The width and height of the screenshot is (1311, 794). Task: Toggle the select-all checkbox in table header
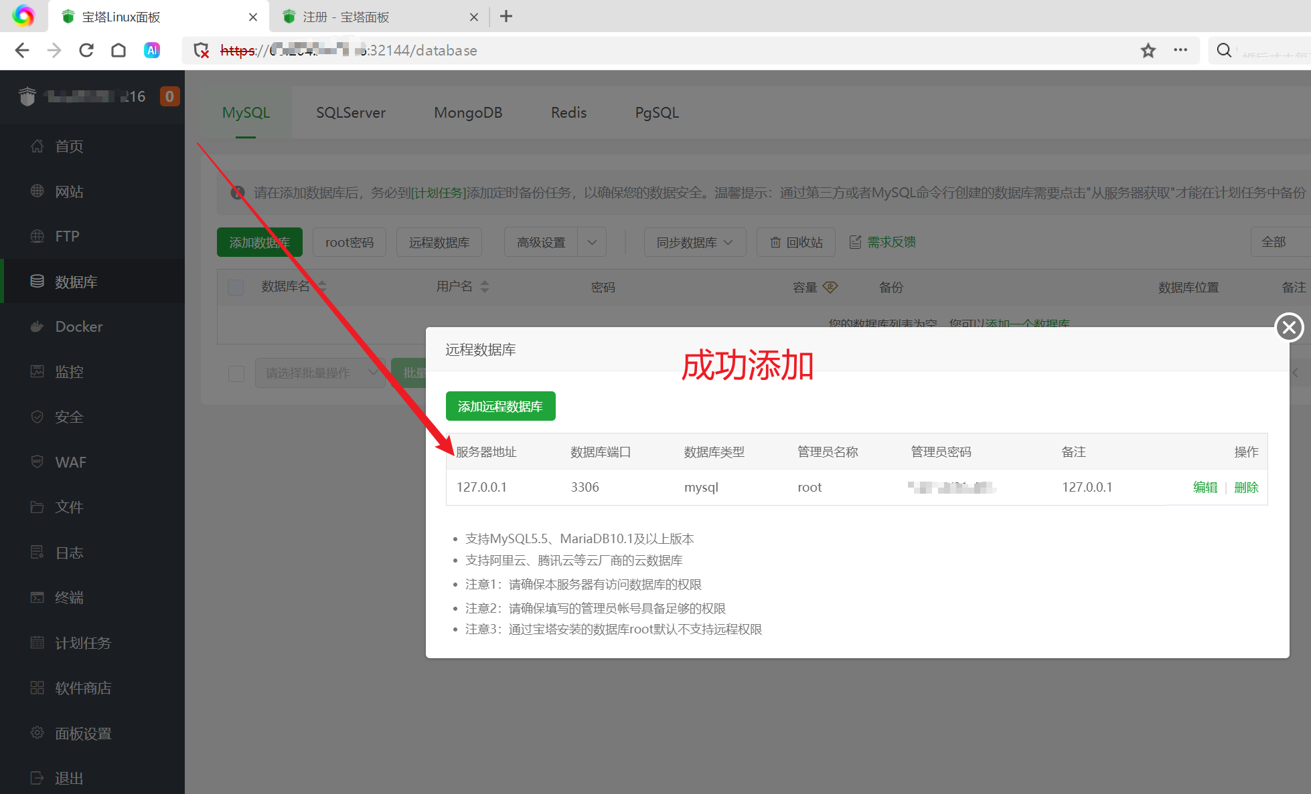236,288
